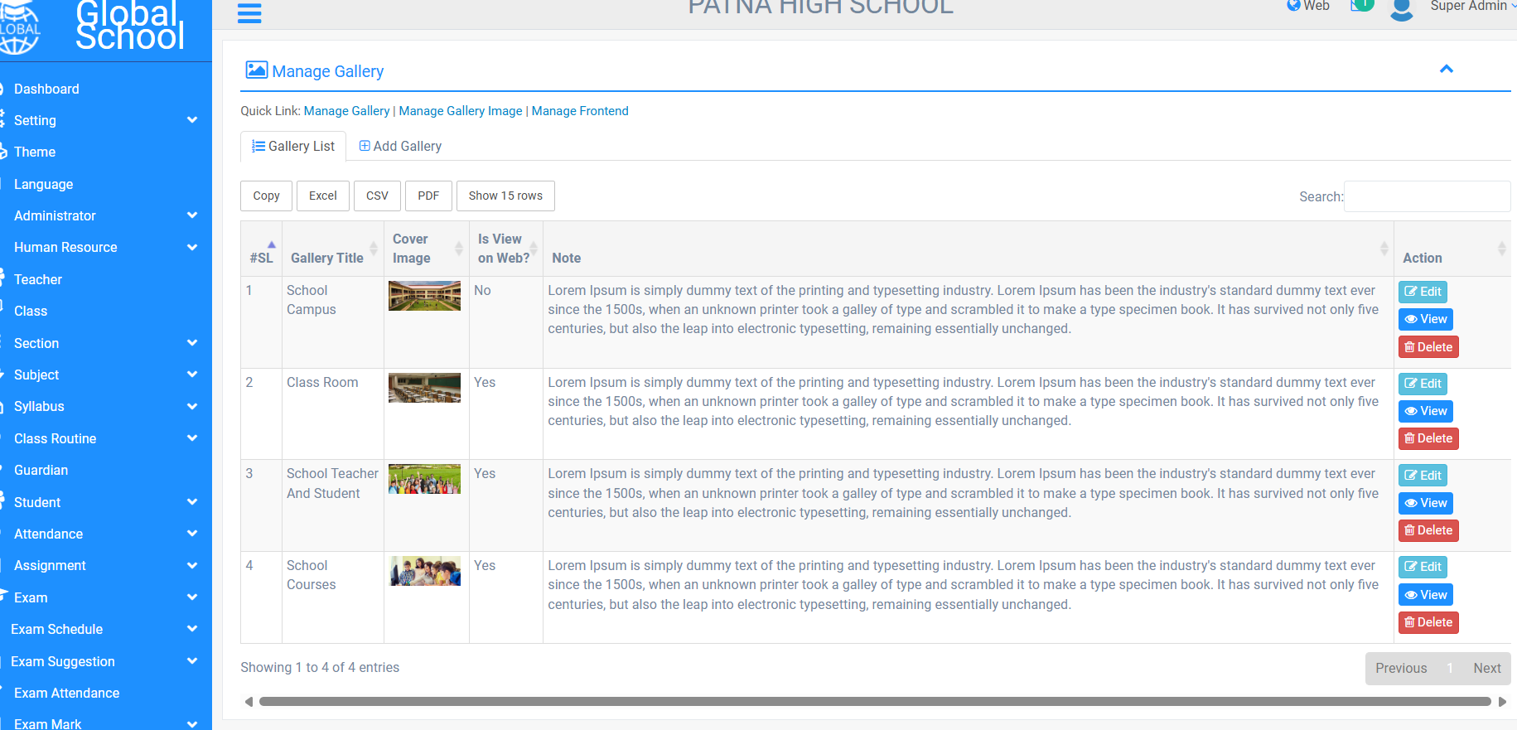Click the Global School logo
Viewport: 1517px width, 730px height.
93,27
